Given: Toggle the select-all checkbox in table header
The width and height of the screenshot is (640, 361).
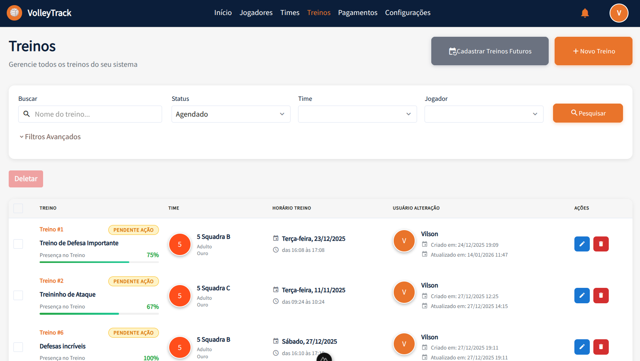Looking at the screenshot, I should coord(18,208).
